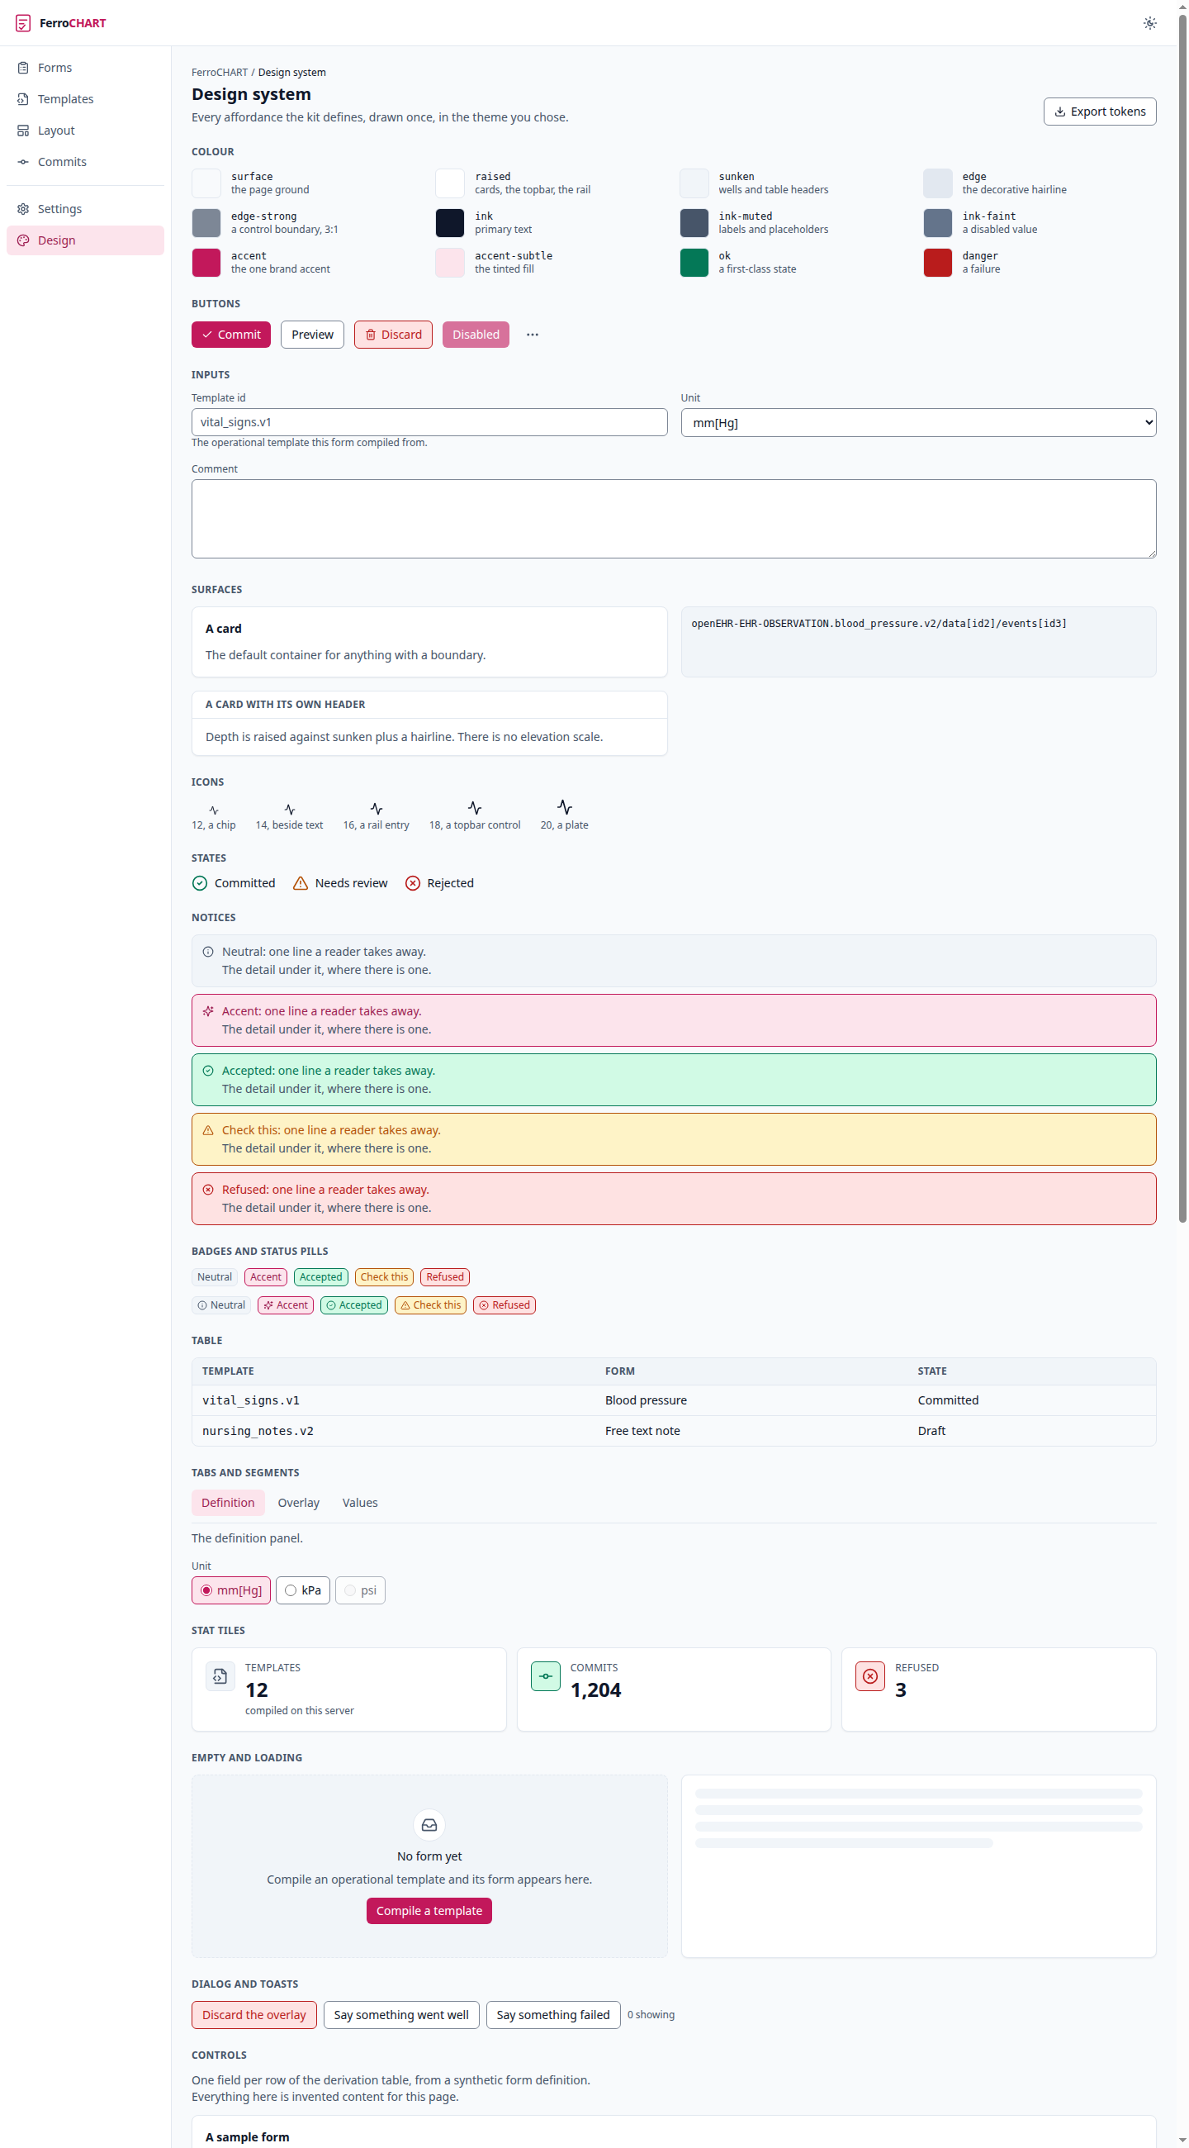Open the Unit mm[Hg] dropdown

918,423
